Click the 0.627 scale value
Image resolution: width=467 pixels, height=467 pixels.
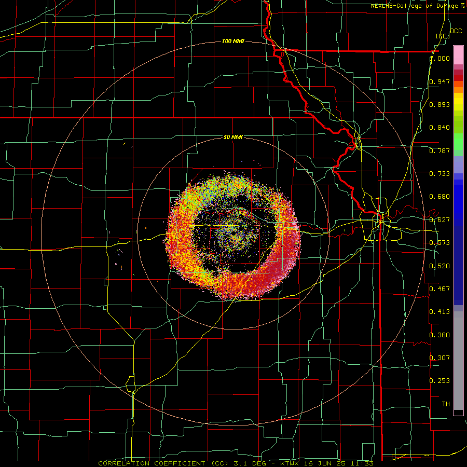point(439,220)
